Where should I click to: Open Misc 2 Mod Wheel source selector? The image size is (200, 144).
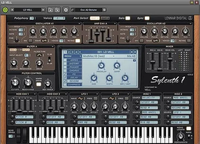(x=182, y=97)
